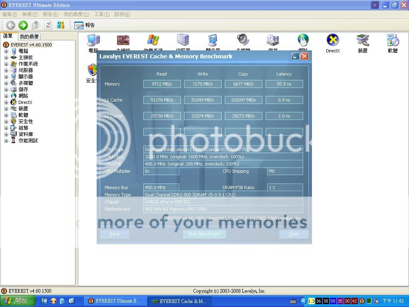Expand the 儲存 tree node
Viewport: 409px width, 307px height.
coord(6,90)
